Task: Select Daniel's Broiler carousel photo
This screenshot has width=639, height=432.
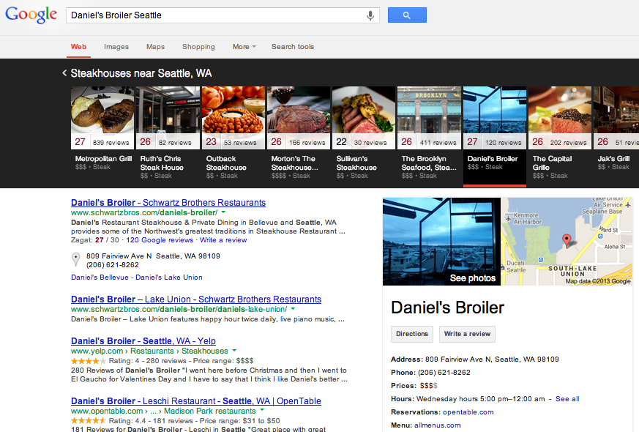Action: (495, 118)
